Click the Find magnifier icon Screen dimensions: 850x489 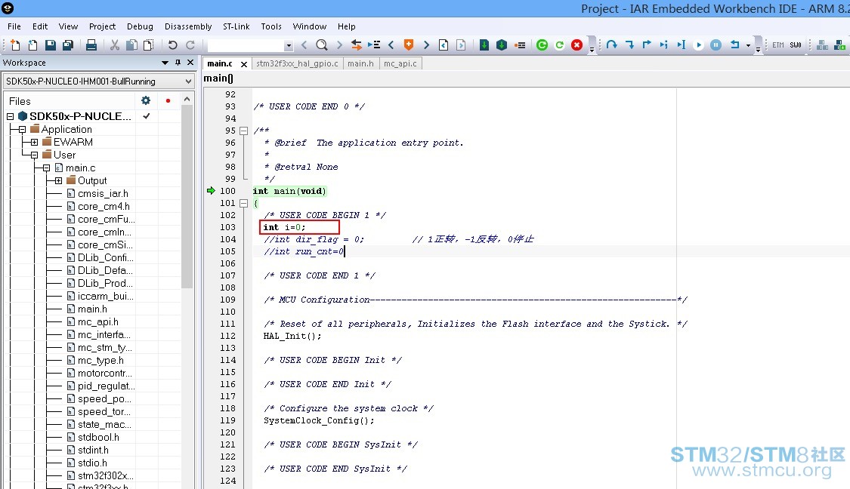(x=321, y=45)
